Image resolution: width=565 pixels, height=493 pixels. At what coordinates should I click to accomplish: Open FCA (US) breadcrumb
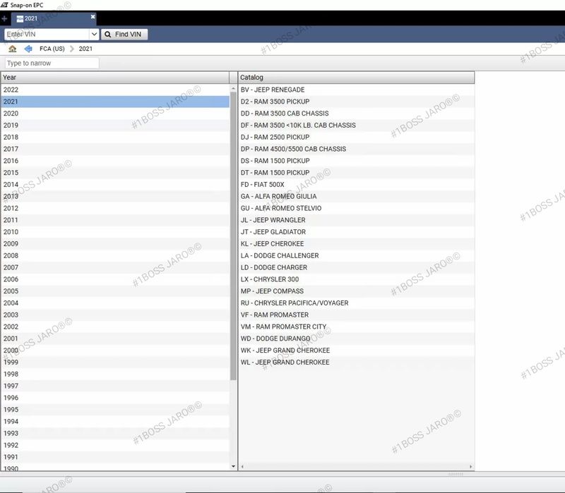52,49
